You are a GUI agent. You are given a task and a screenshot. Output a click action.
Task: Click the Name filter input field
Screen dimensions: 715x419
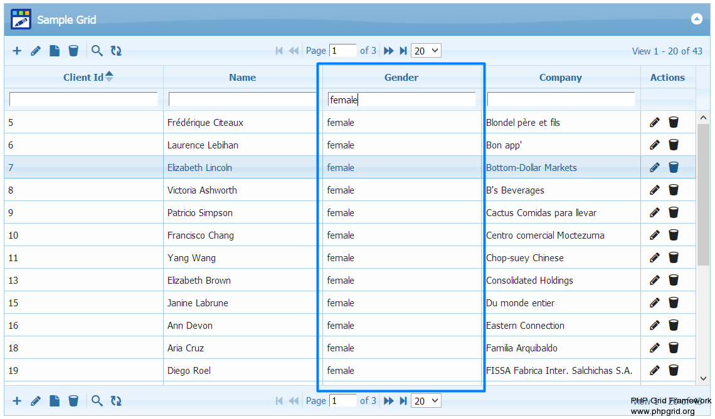(x=242, y=100)
